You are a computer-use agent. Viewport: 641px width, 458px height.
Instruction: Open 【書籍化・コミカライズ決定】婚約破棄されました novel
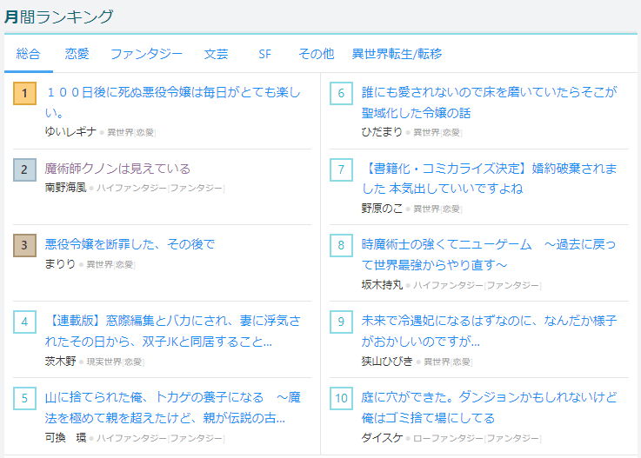[489, 178]
